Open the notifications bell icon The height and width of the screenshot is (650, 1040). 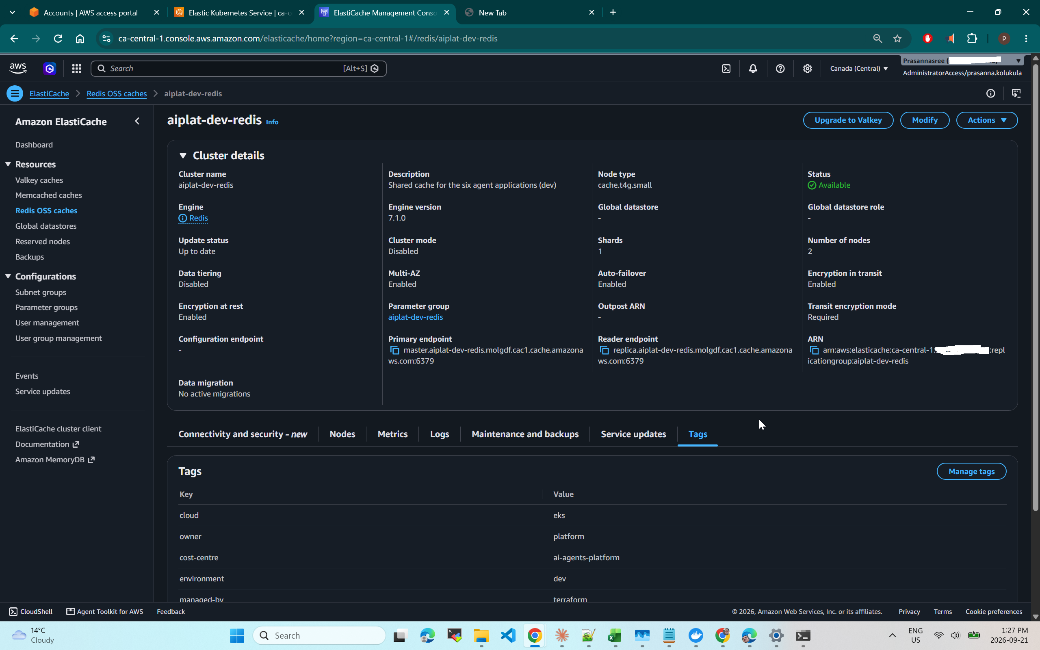[753, 68]
